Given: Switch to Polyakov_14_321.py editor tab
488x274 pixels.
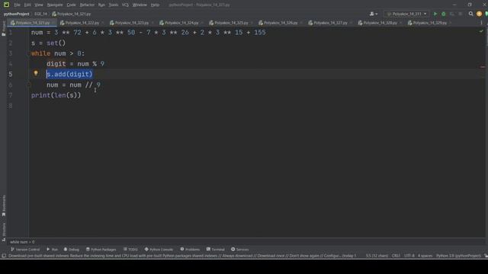Looking at the screenshot, I should [x=32, y=23].
